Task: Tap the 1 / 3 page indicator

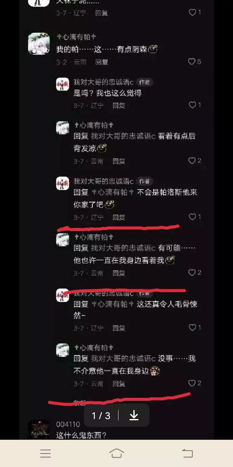Action: pos(101,415)
